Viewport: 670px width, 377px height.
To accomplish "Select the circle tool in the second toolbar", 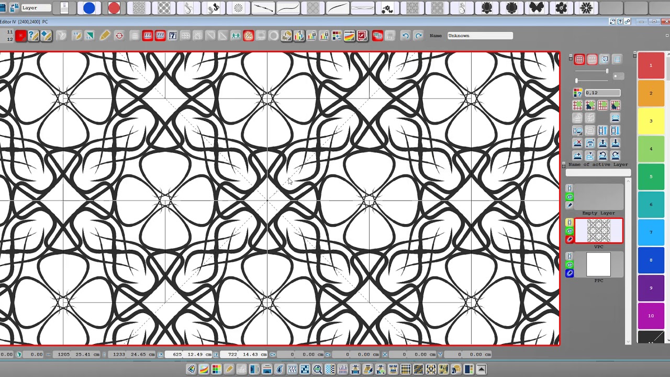I will click(274, 35).
